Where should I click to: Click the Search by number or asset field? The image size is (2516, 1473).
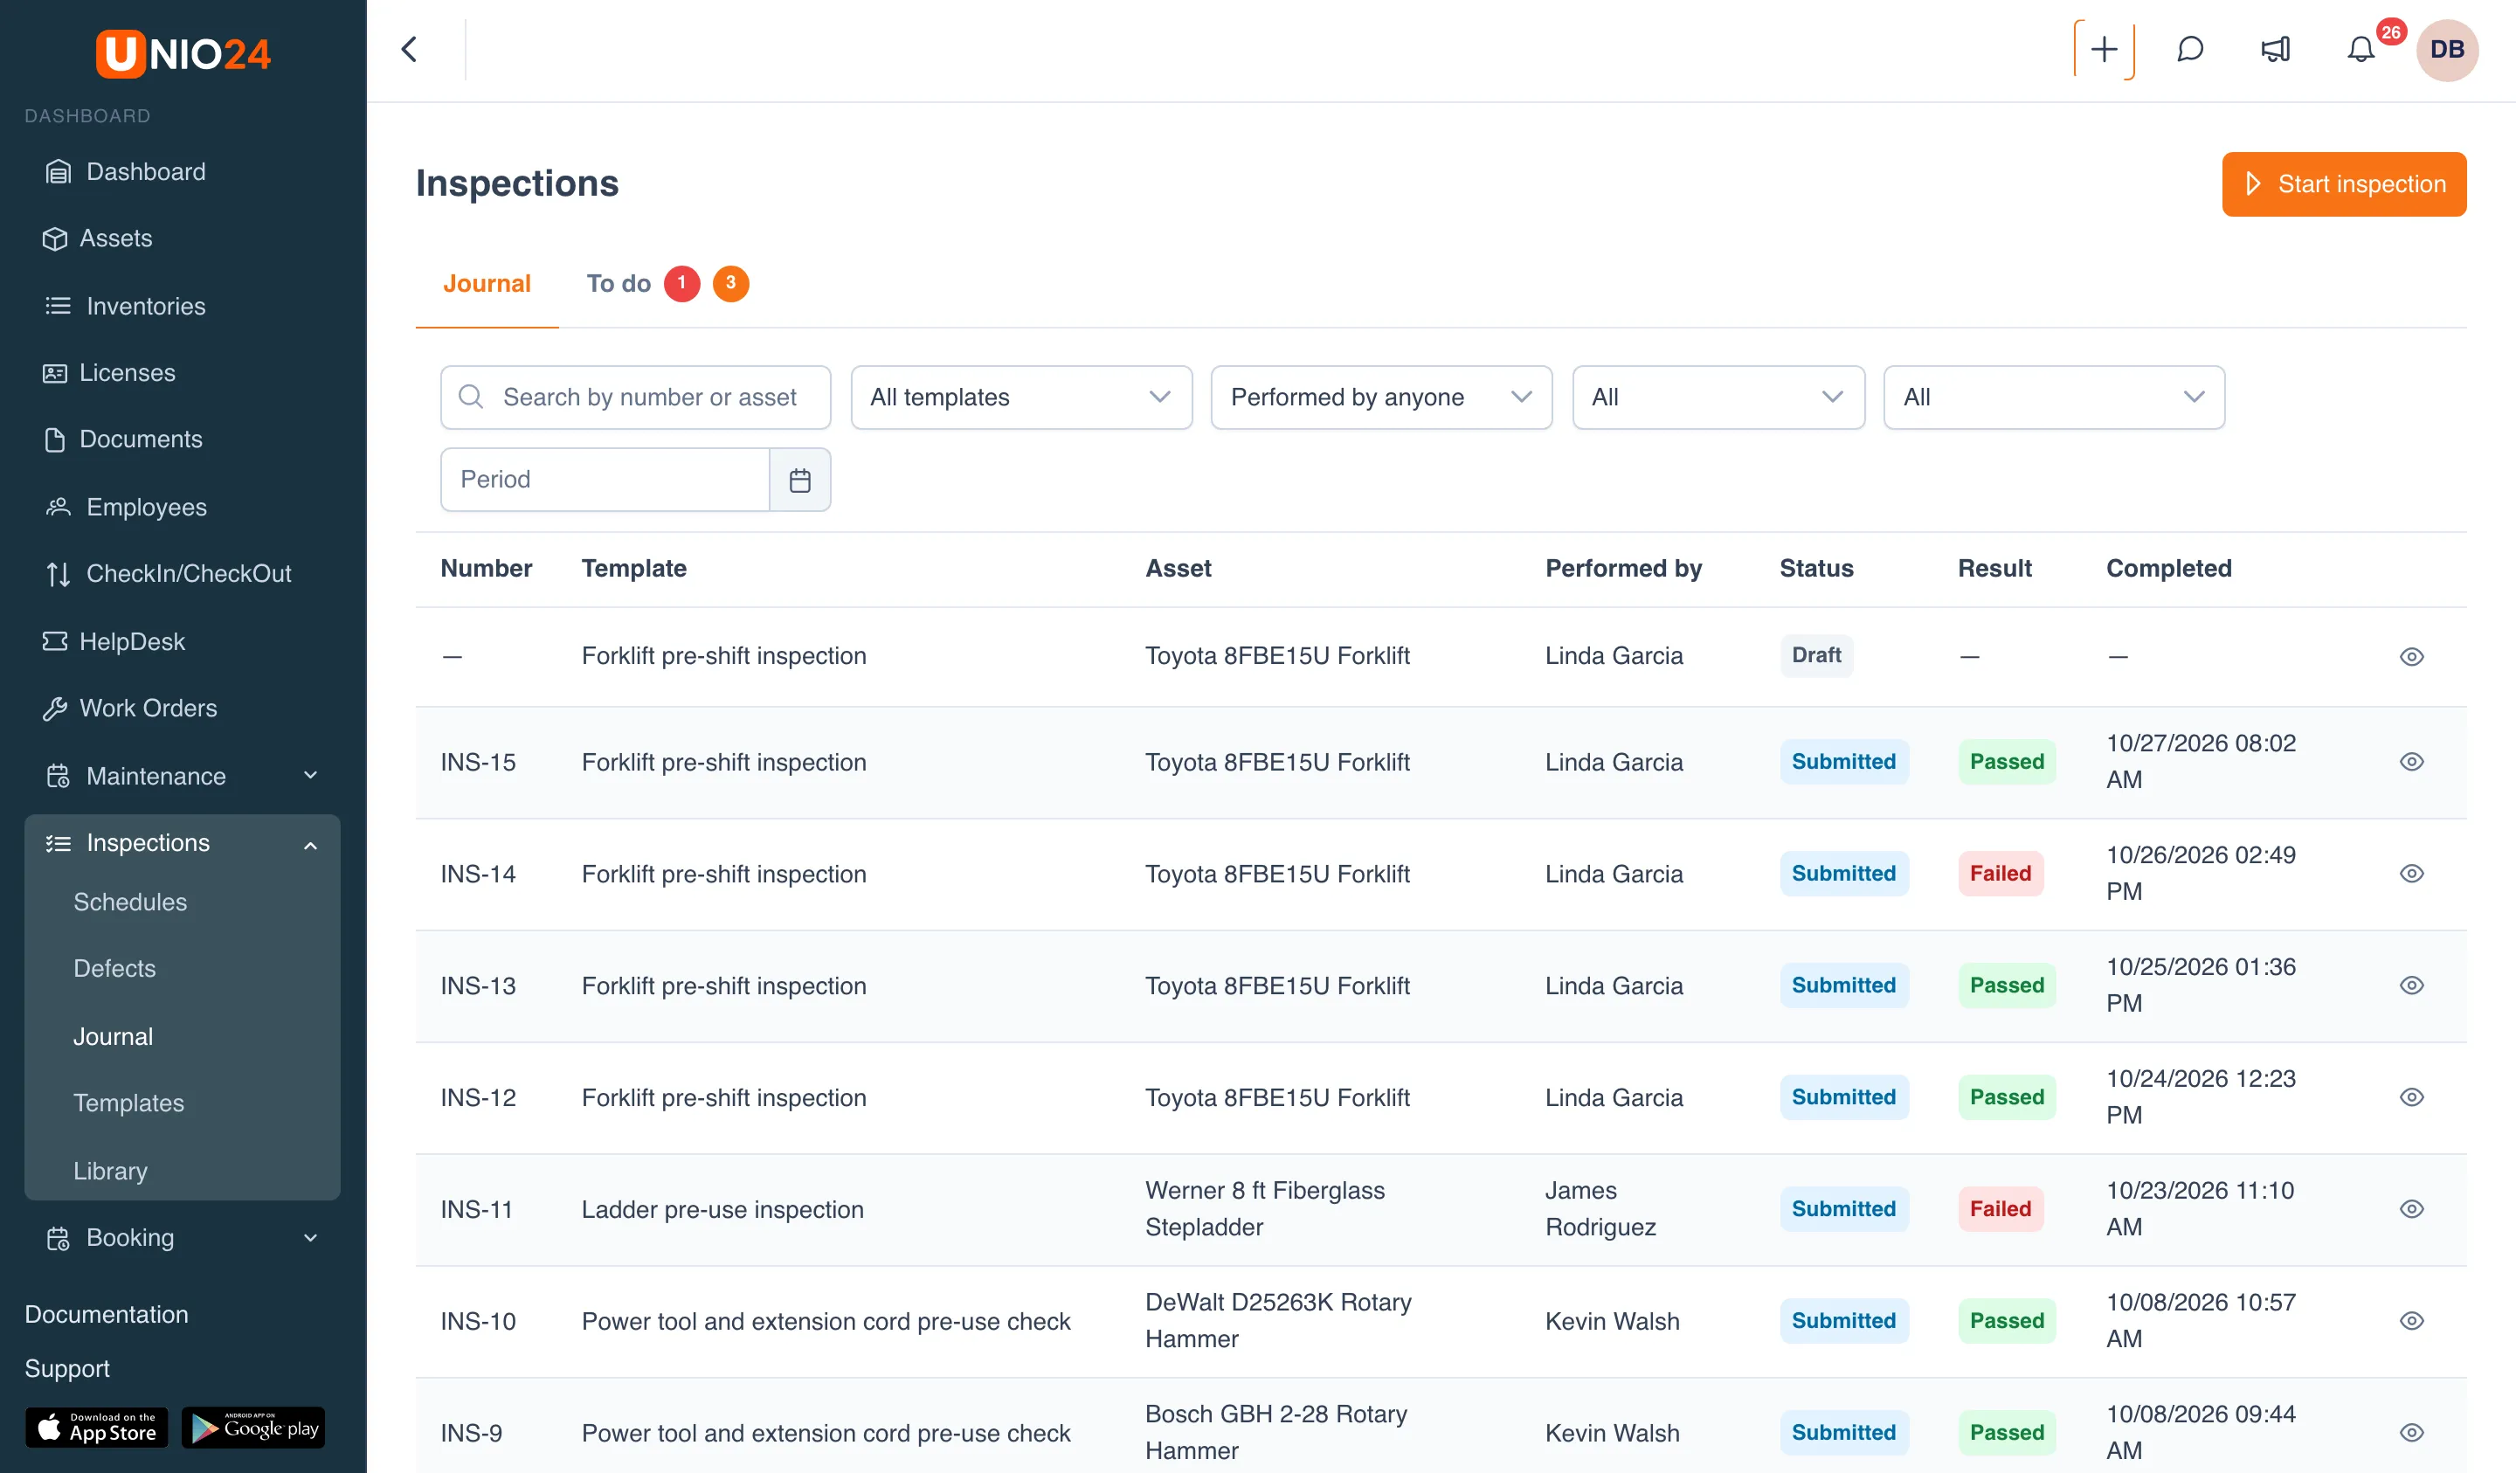(x=635, y=398)
